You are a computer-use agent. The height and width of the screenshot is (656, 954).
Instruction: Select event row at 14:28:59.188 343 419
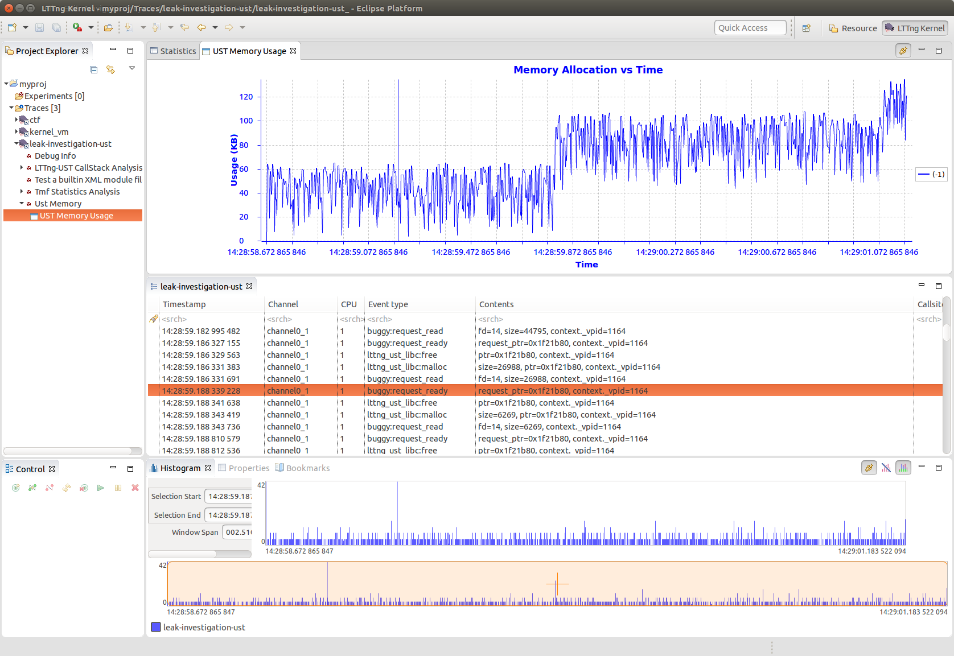pos(545,415)
